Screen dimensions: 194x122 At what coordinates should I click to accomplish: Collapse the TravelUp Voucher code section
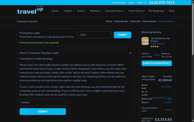(x=130, y=53)
